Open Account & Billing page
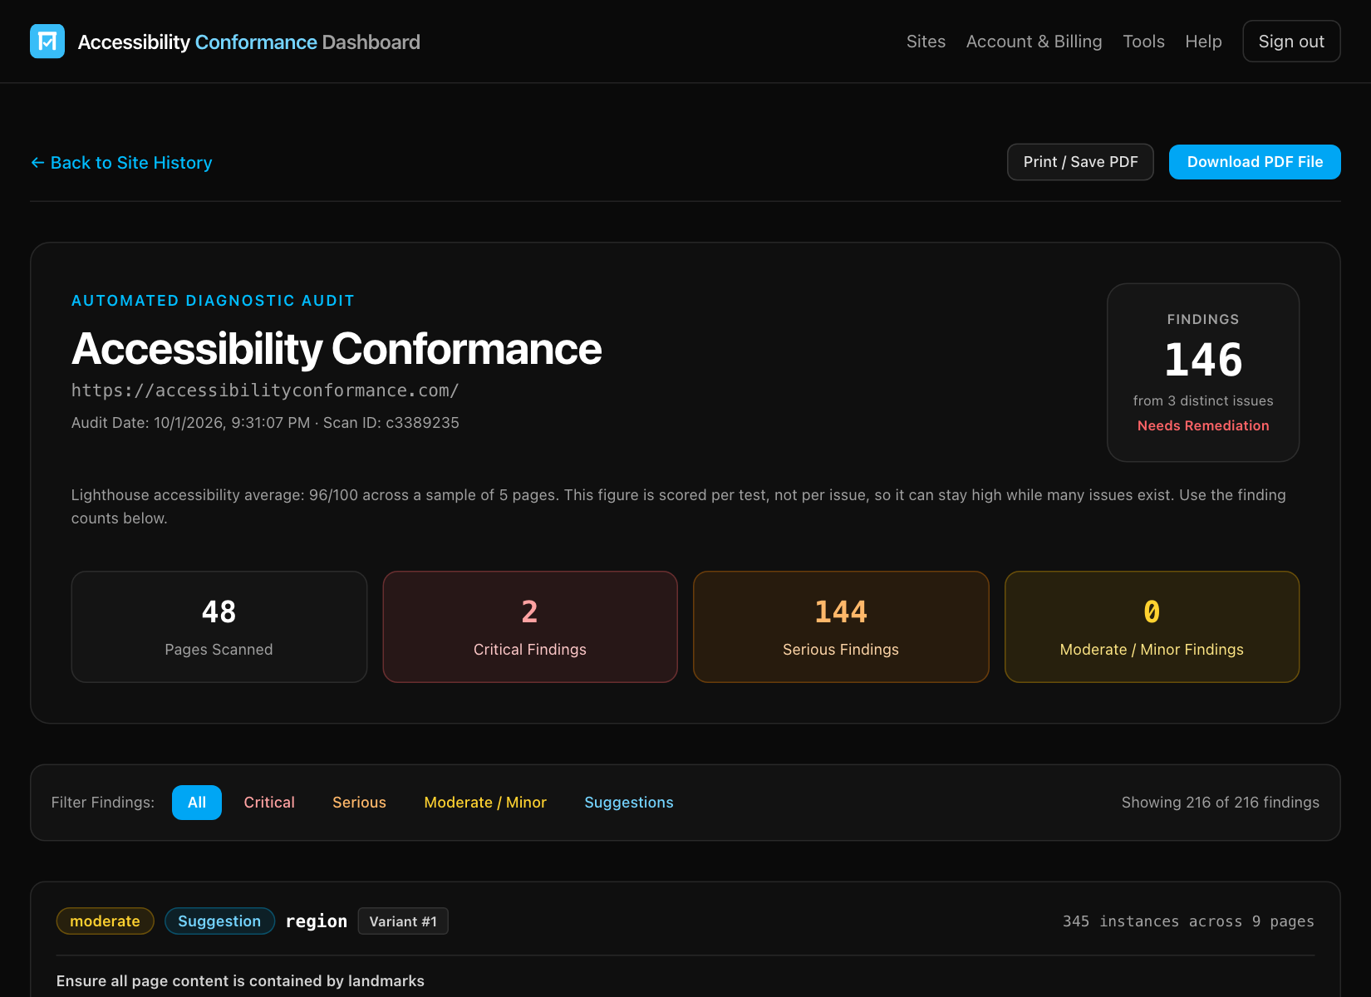The image size is (1371, 997). (1034, 42)
